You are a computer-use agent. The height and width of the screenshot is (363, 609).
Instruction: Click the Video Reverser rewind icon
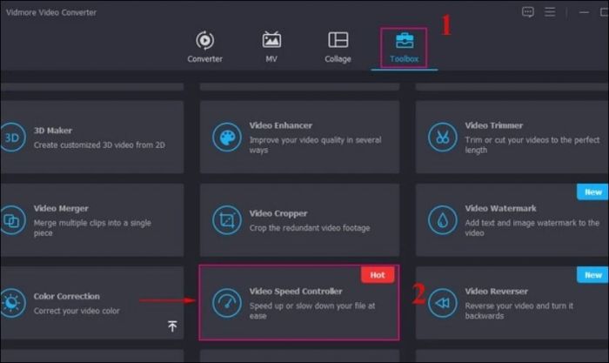click(443, 302)
